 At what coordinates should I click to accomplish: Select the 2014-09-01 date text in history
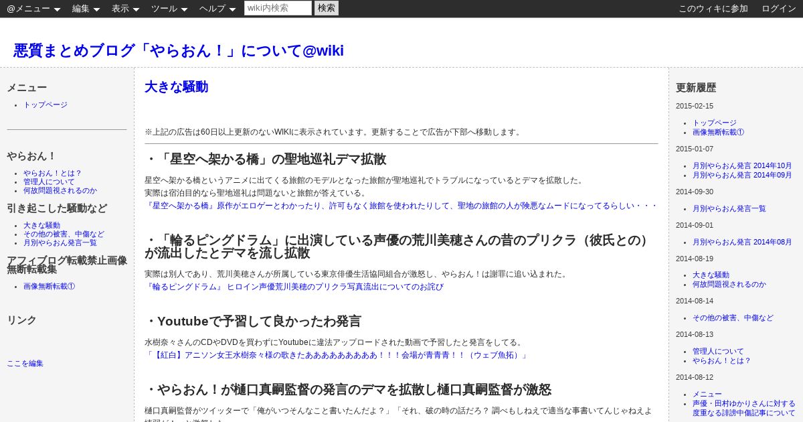tap(695, 226)
